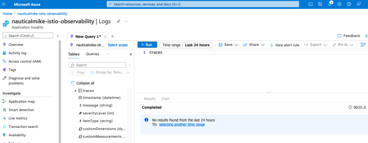Click selecting another time range link
This screenshot has height=143, width=368.
(182, 124)
